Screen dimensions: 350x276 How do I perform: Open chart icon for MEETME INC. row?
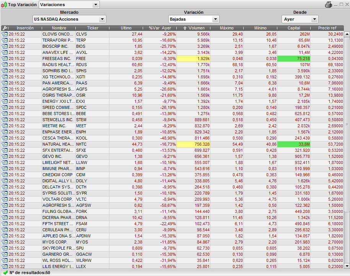click(x=5, y=126)
